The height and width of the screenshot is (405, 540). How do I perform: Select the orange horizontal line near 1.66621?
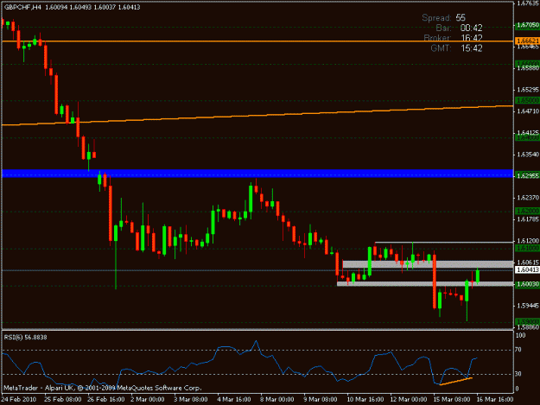click(x=257, y=41)
